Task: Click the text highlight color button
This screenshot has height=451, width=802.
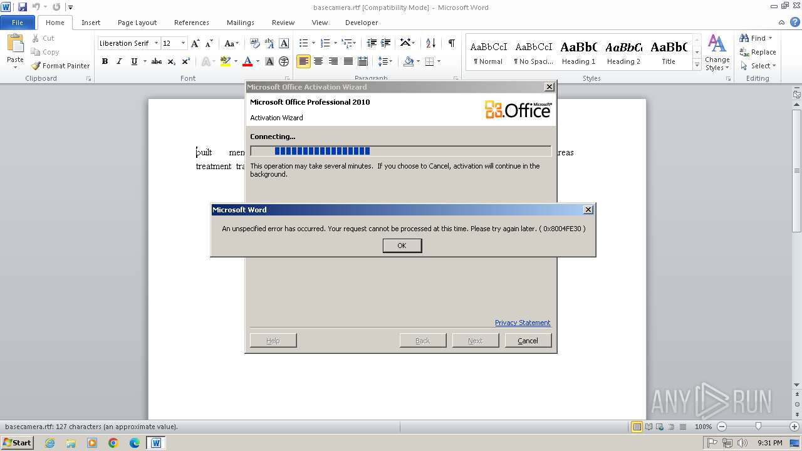Action: click(x=226, y=61)
